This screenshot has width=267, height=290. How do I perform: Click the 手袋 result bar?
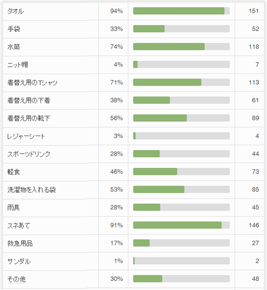(x=181, y=29)
